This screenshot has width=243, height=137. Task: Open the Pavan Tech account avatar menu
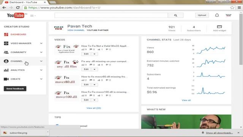coord(229,15)
